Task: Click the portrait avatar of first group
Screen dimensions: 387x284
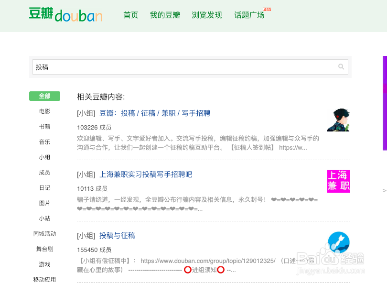Action: point(339,120)
